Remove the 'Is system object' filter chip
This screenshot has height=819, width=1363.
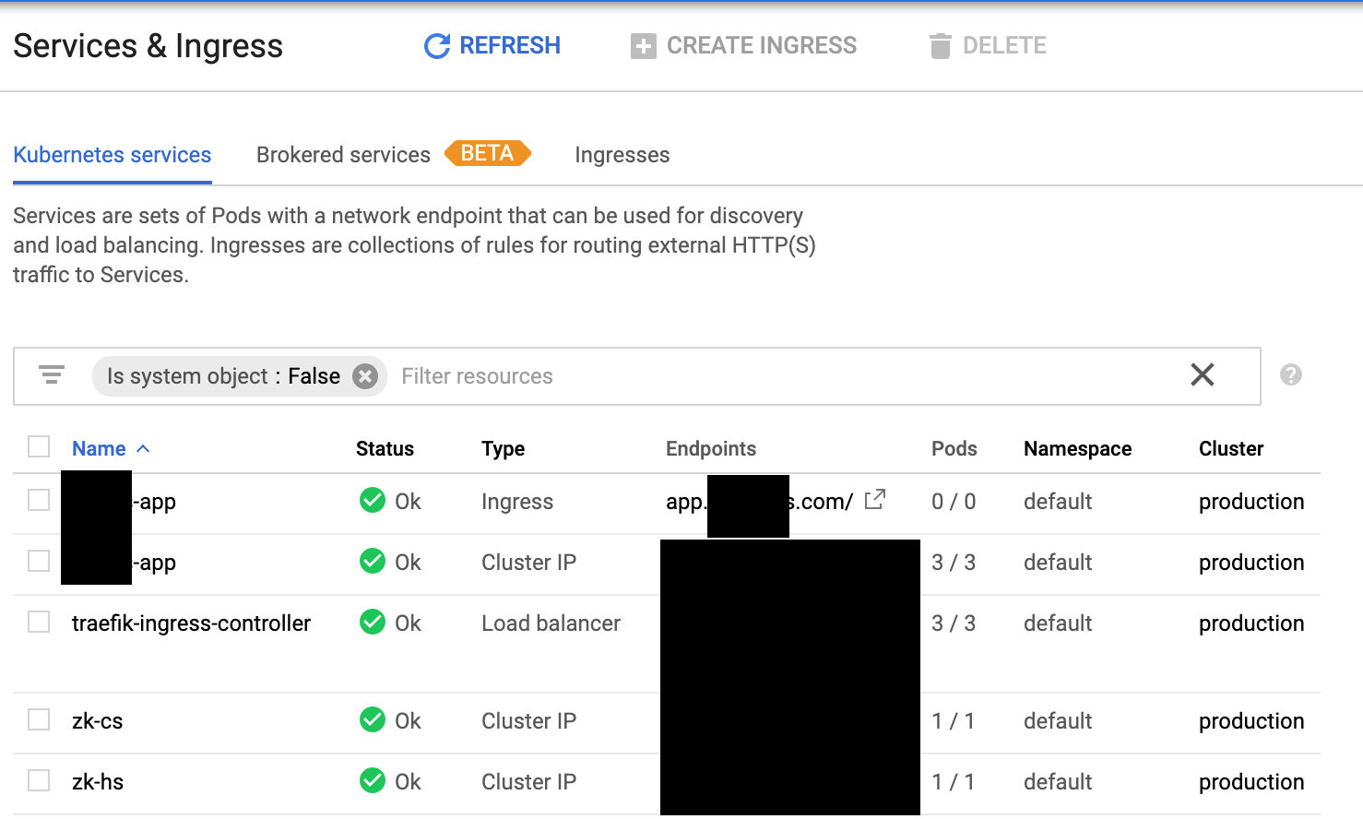tap(366, 376)
